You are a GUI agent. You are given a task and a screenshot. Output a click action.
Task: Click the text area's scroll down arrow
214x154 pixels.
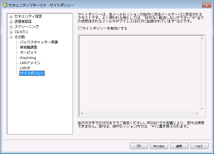click(x=202, y=109)
